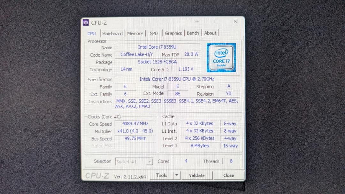Click the Core Speed value field

tap(135, 124)
